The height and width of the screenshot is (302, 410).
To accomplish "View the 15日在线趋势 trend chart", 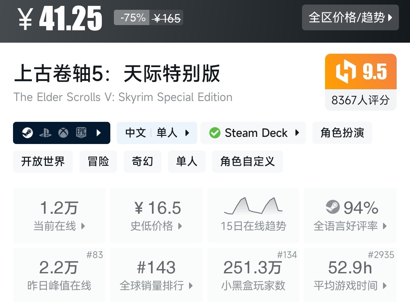I will [x=253, y=215].
